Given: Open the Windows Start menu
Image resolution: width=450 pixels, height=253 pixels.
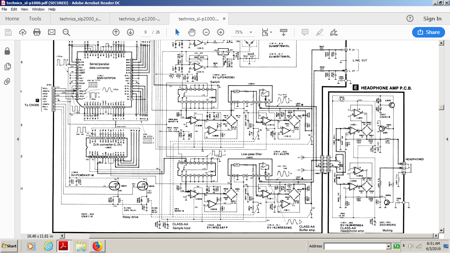Looking at the screenshot, I should (9, 246).
